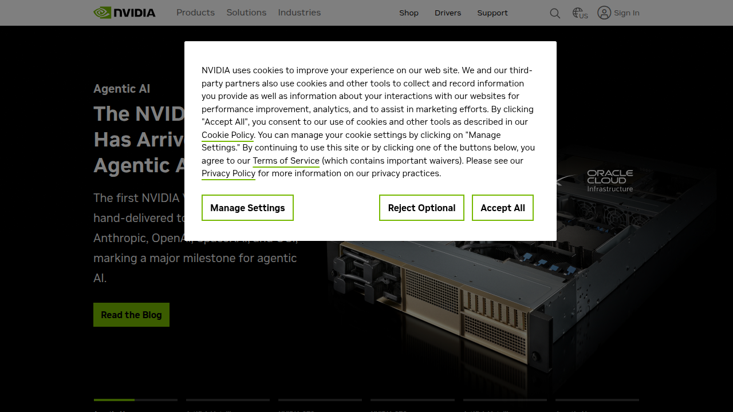Go to Shop in header
Viewport: 733px width, 412px height.
(x=409, y=13)
